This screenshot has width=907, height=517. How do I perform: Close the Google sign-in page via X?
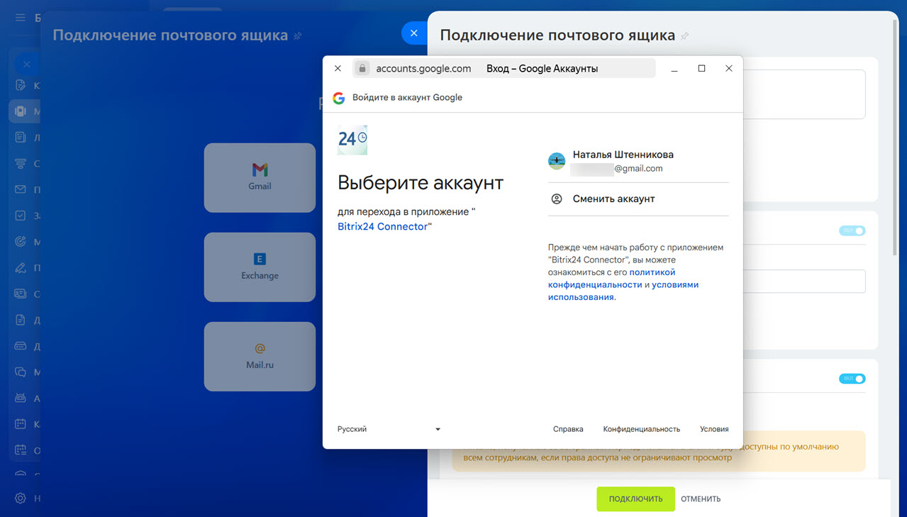coord(338,69)
